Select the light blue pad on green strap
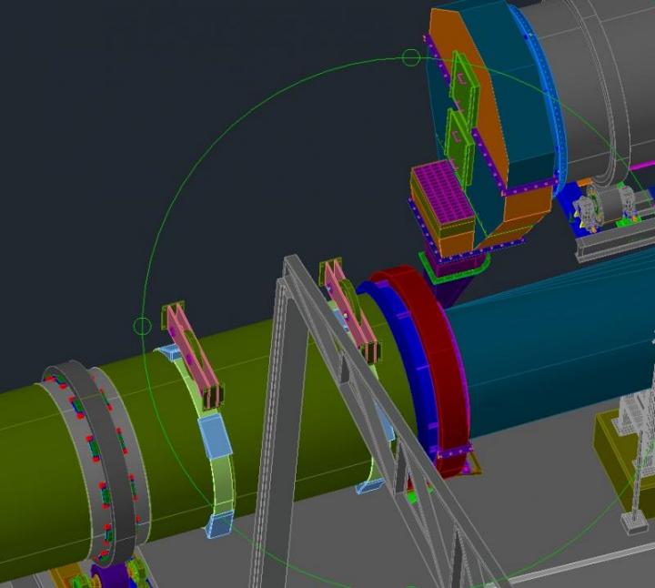This screenshot has width=655, height=588. coord(215,436)
